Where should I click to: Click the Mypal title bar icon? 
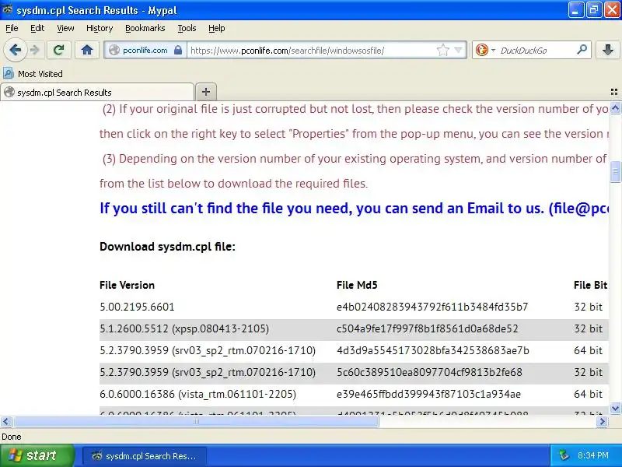point(7,9)
